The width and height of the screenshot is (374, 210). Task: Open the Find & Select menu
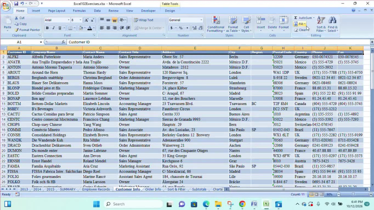pos(333,24)
